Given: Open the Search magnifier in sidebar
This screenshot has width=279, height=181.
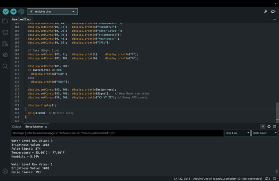Looking at the screenshot, I should coord(5,66).
